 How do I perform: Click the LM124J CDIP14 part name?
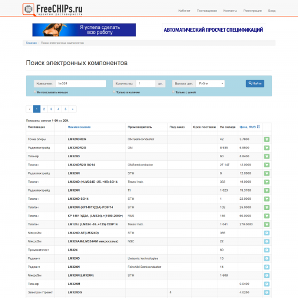[x=93, y=224]
